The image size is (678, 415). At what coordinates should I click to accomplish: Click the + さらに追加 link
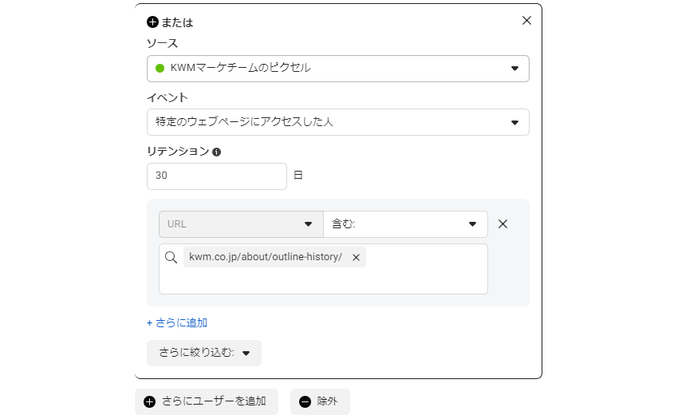pos(177,323)
